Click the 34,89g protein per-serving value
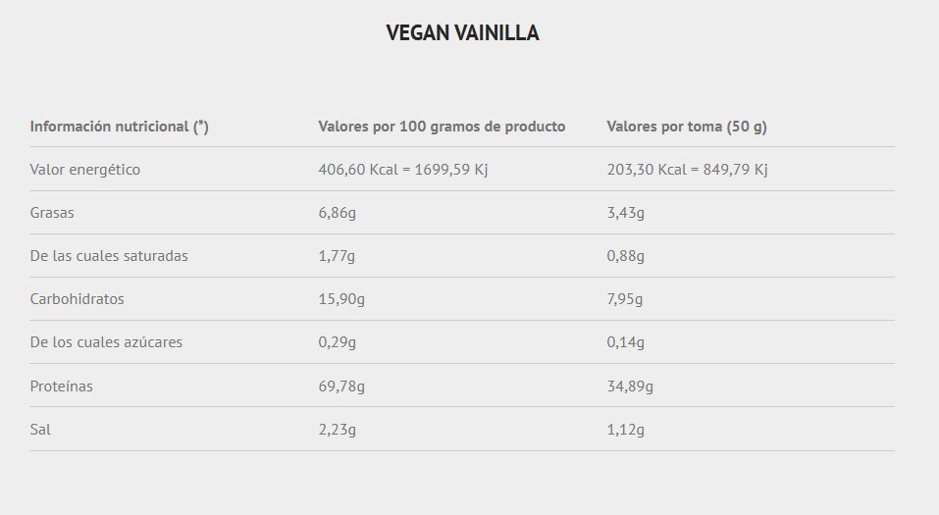The height and width of the screenshot is (515, 939). (x=630, y=386)
